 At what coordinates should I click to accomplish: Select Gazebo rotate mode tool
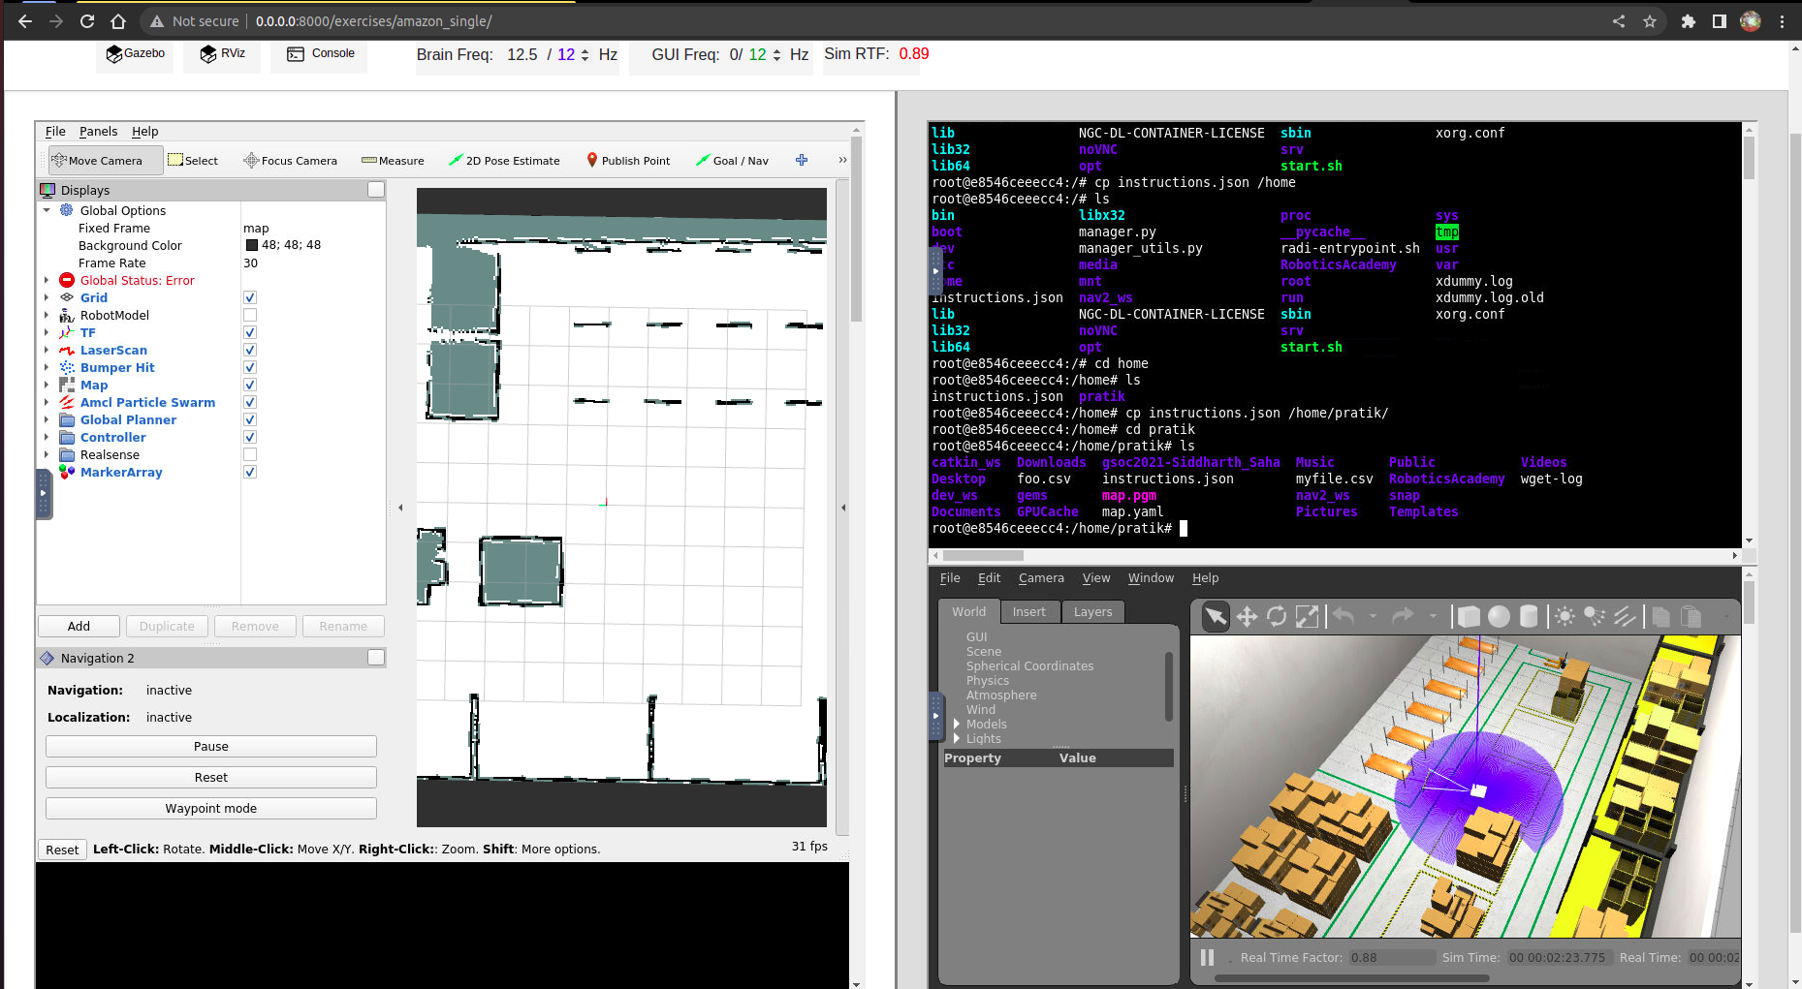coord(1277,616)
